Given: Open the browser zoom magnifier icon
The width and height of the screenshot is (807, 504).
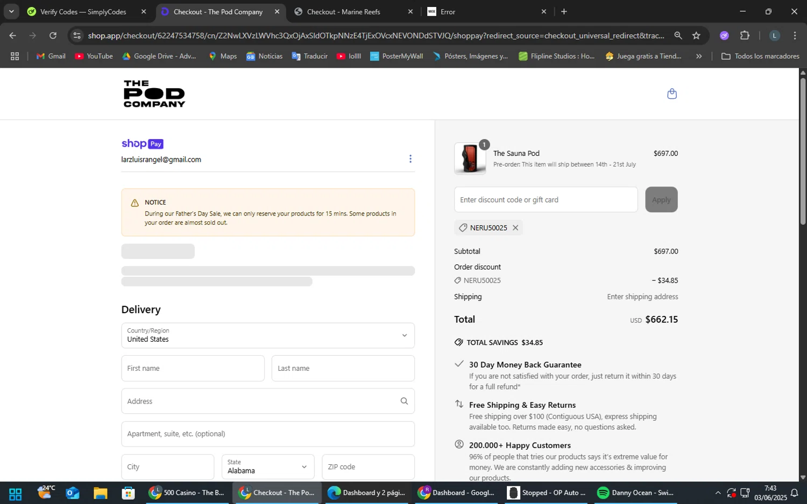Looking at the screenshot, I should point(678,35).
